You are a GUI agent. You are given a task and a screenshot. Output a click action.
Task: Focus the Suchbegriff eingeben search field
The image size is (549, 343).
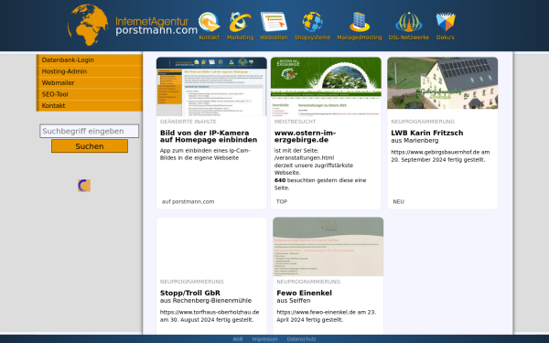[90, 131]
